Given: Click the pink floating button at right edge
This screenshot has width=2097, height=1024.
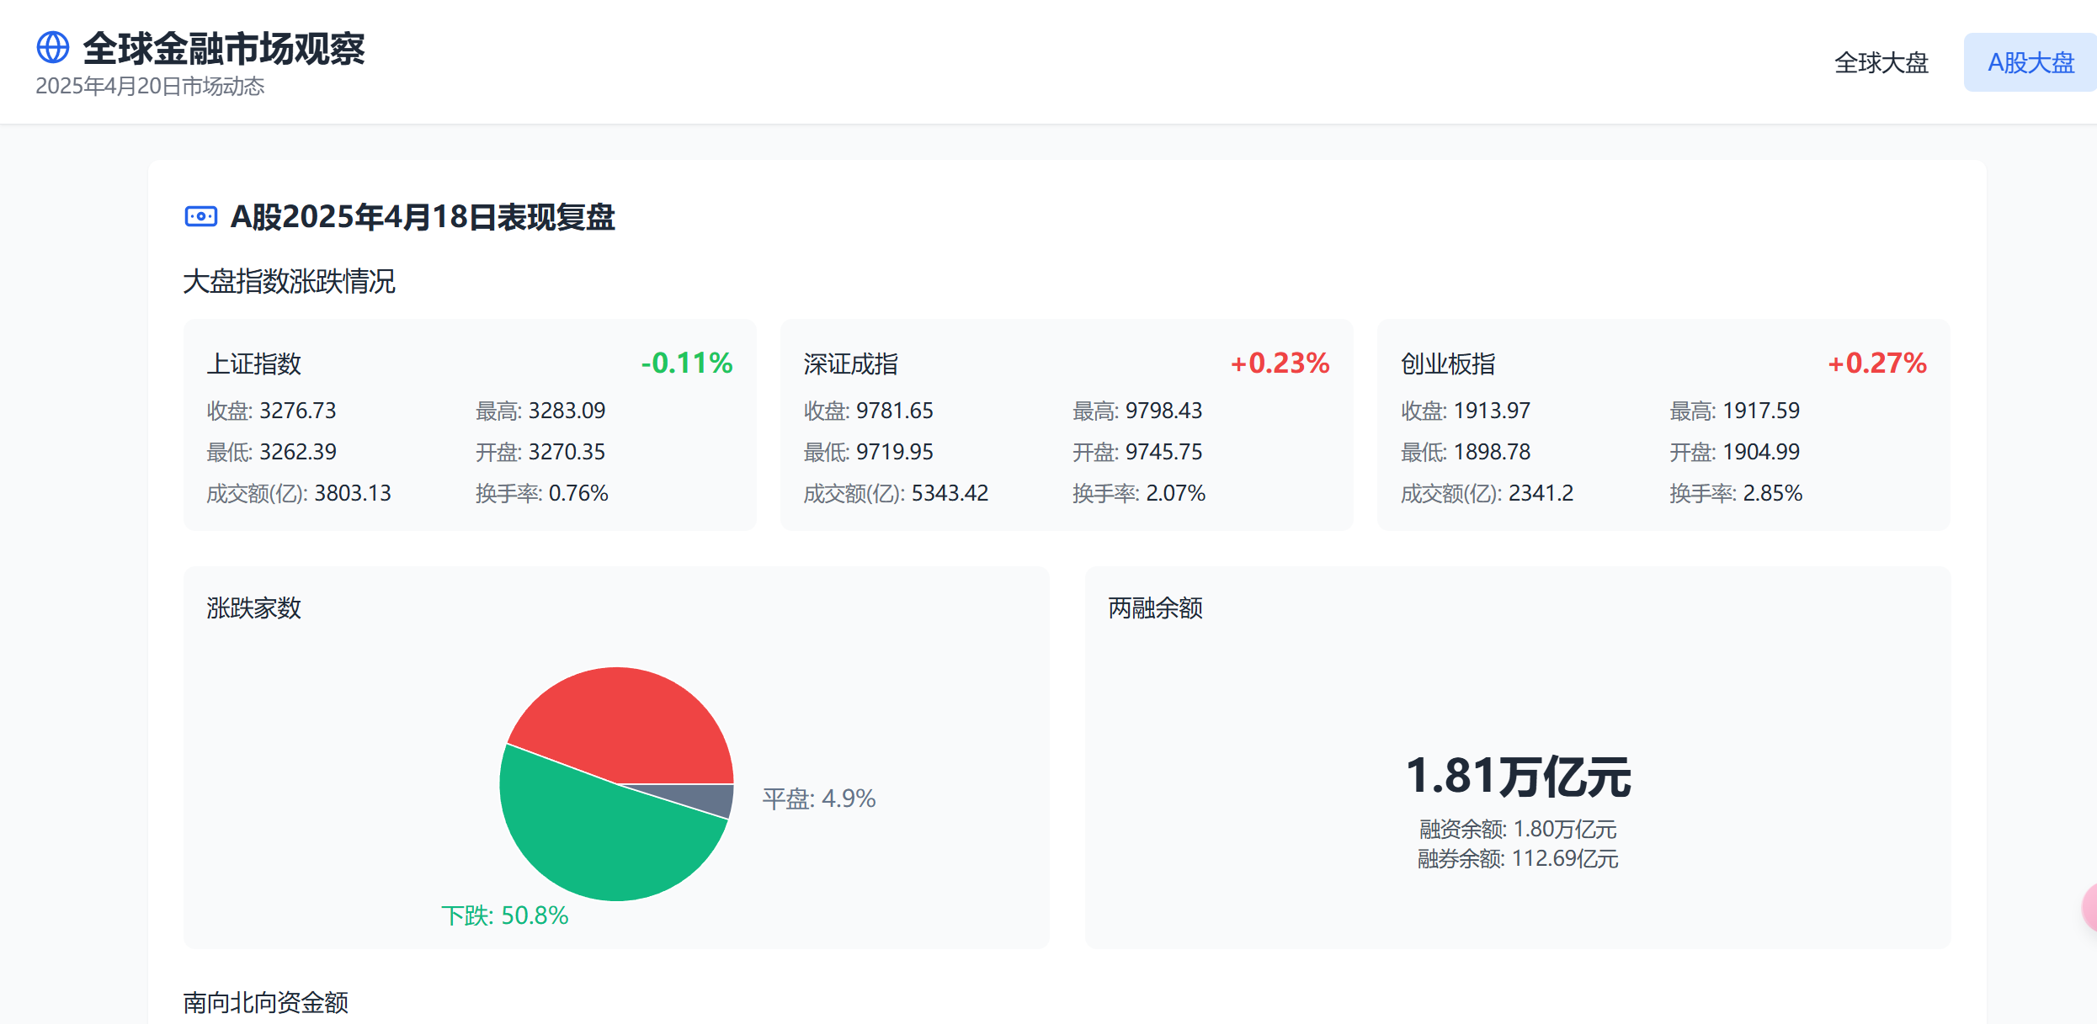Looking at the screenshot, I should [x=2089, y=907].
